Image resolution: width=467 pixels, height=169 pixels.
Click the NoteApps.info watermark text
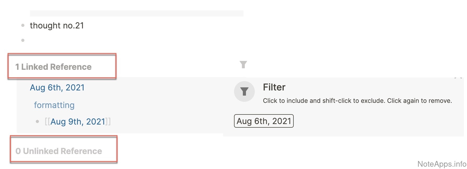point(442,164)
